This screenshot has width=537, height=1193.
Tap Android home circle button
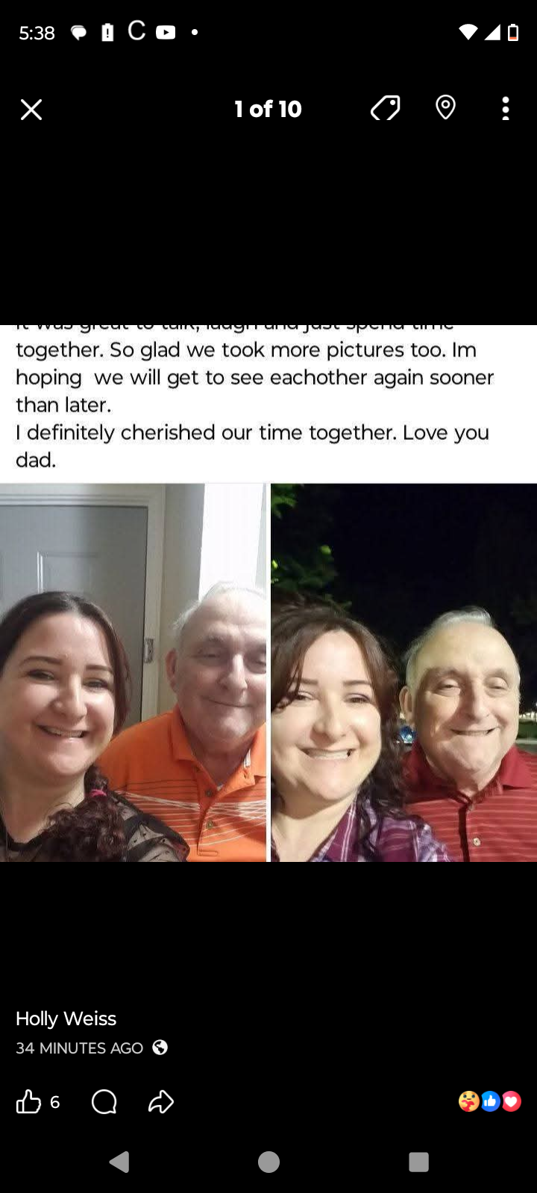tap(268, 1162)
